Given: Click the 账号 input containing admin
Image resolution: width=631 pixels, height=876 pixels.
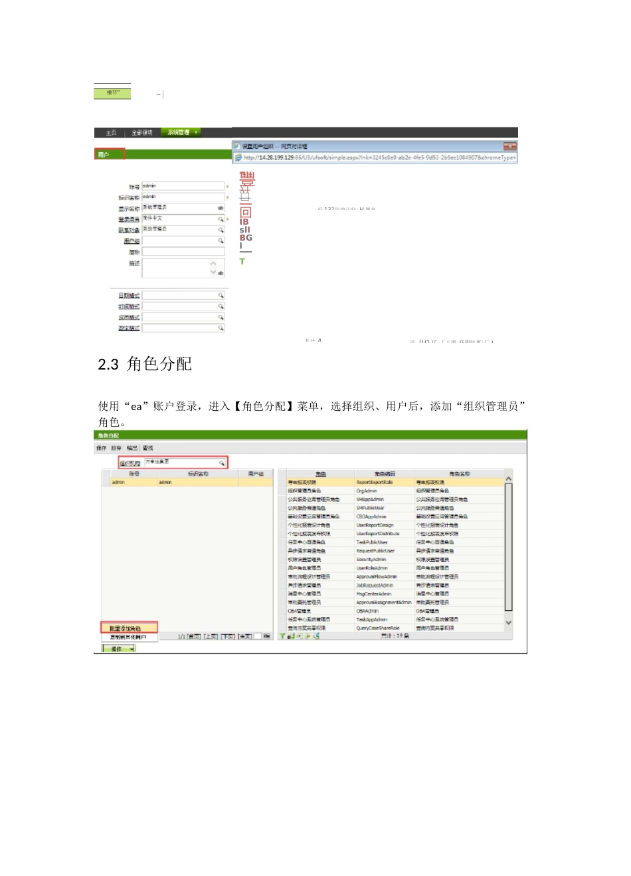Looking at the screenshot, I should [183, 186].
